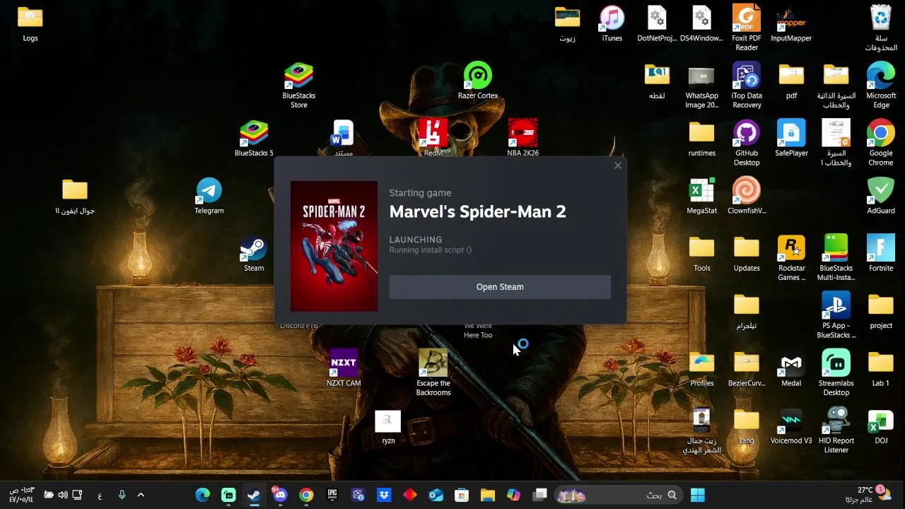Click the Windows Start button
The width and height of the screenshot is (905, 509).
tap(698, 495)
